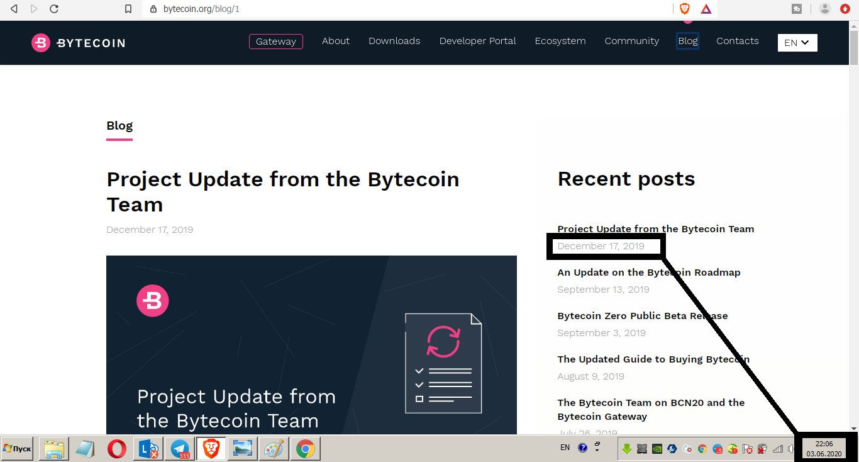Click the EN input language indicator on taskbar
The width and height of the screenshot is (859, 462).
coord(565,448)
